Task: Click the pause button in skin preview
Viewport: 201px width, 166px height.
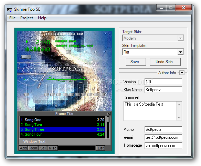Action: tap(41, 65)
